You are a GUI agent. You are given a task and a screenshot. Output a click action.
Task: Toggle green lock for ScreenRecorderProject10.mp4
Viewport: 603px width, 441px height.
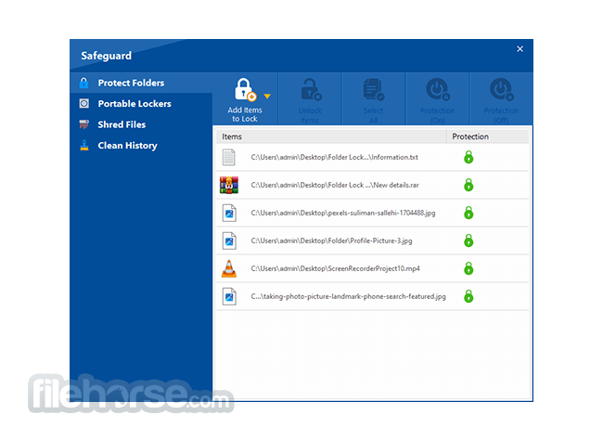click(x=468, y=268)
